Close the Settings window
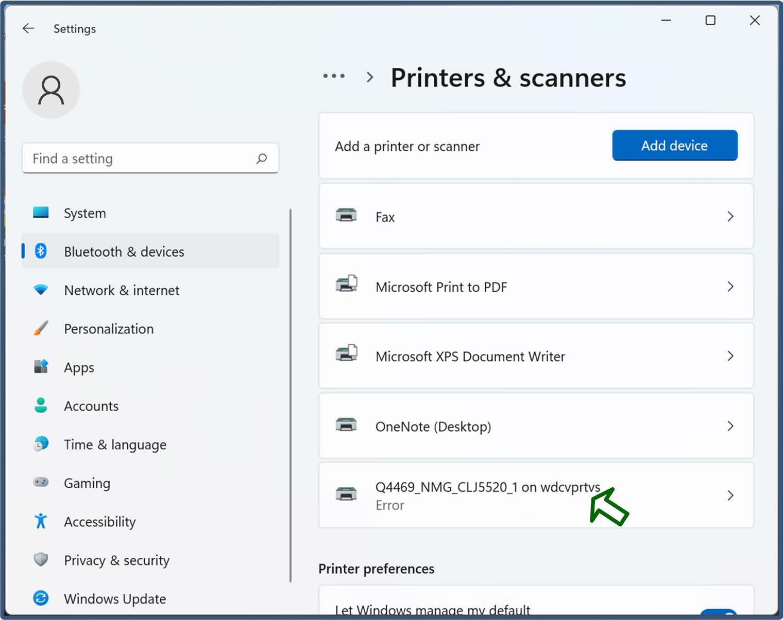 (755, 21)
